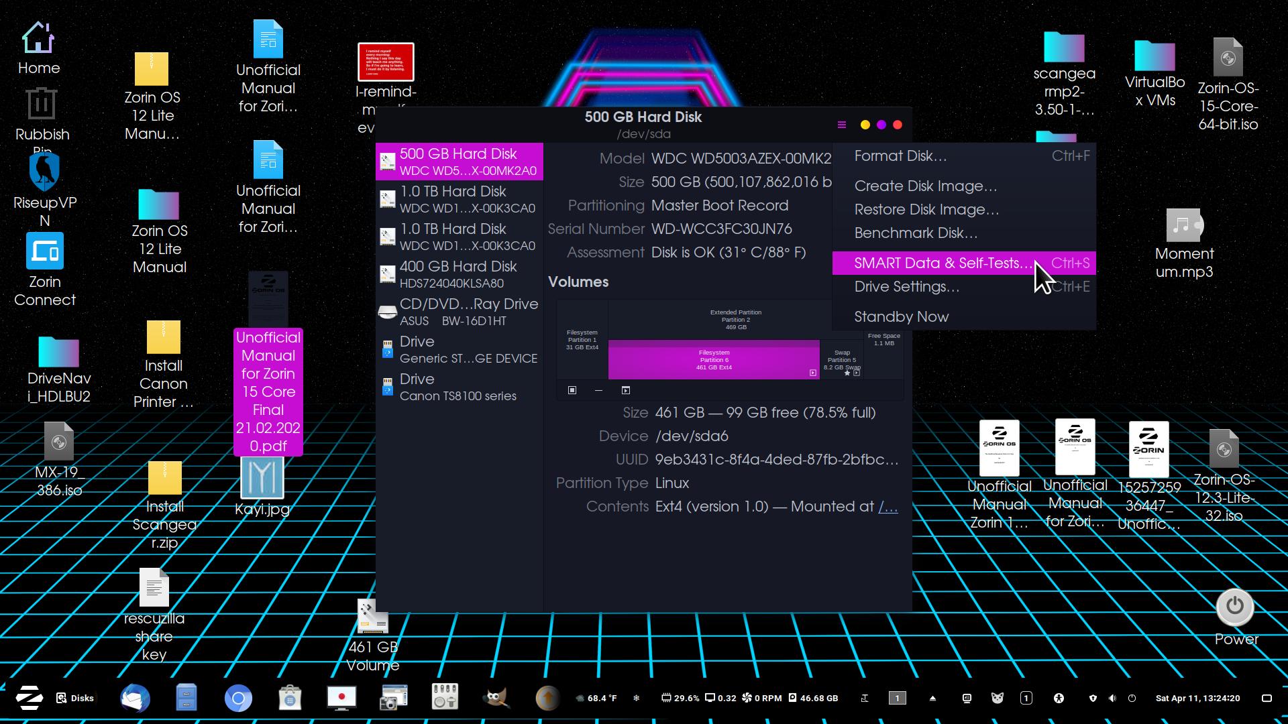Select Format Disk from the menu
The image size is (1288, 724).
[x=900, y=156]
